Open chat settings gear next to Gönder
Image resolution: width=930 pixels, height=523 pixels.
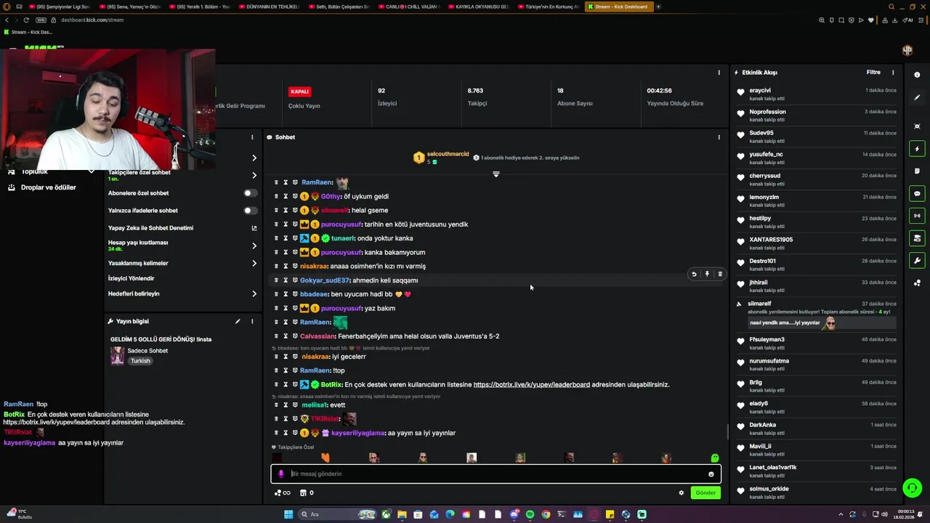[682, 492]
